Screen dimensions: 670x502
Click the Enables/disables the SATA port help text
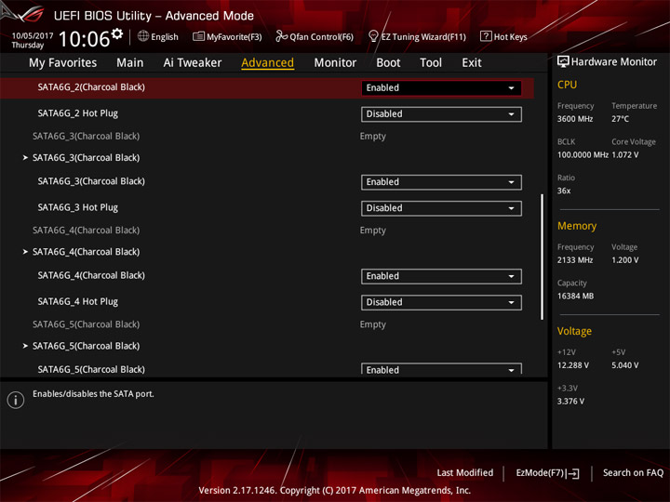coord(93,394)
